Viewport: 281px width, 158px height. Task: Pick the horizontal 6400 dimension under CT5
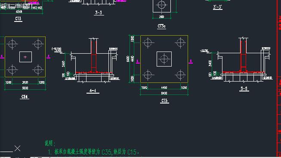(x=164, y=93)
